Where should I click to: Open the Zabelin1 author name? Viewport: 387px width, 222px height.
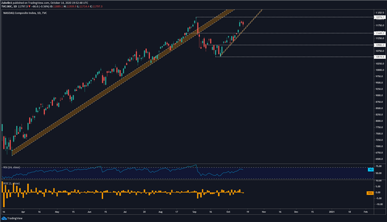[7, 3]
